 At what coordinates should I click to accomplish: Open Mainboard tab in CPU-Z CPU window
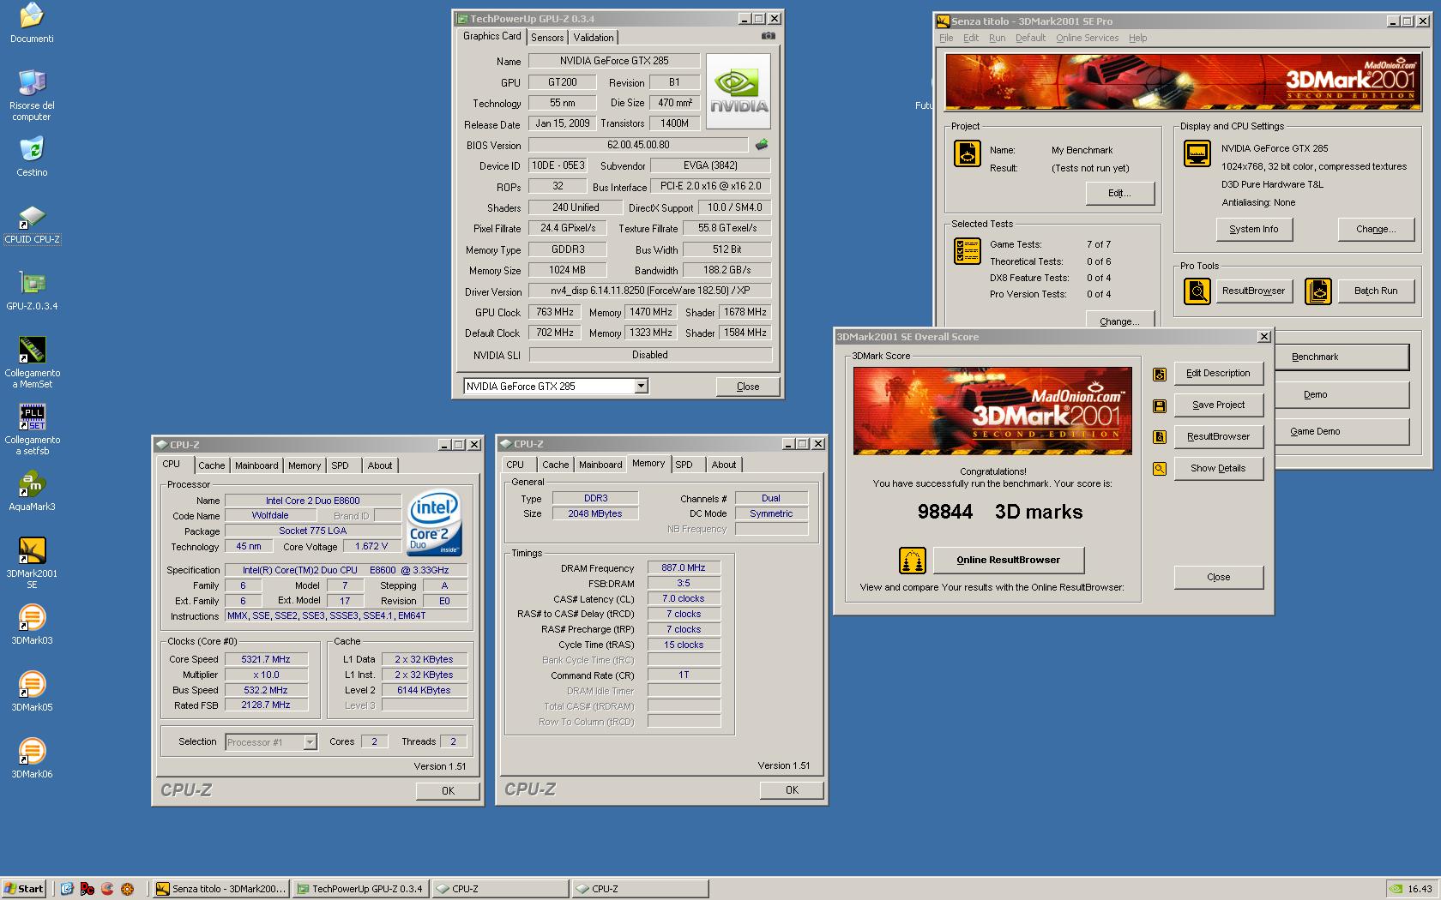pyautogui.click(x=256, y=465)
